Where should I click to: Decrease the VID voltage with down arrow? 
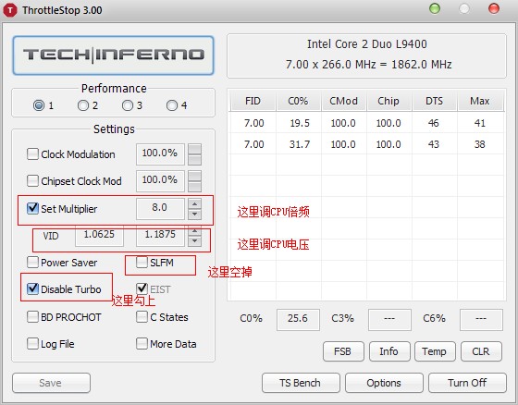[x=194, y=241]
